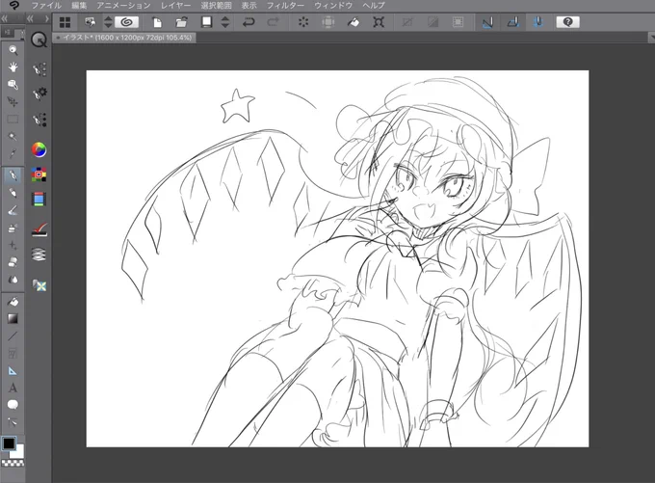This screenshot has height=483, width=655.
Task: Open the Color Slider palette icon
Action: point(39,199)
